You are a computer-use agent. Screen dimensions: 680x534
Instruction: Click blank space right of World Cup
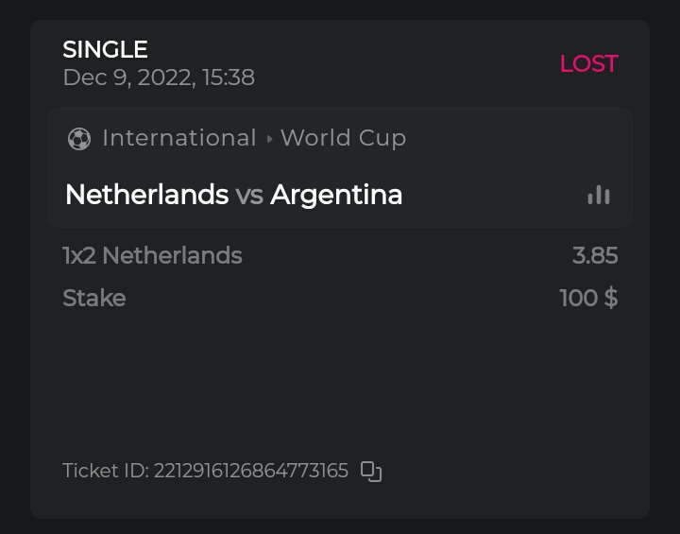click(510, 139)
